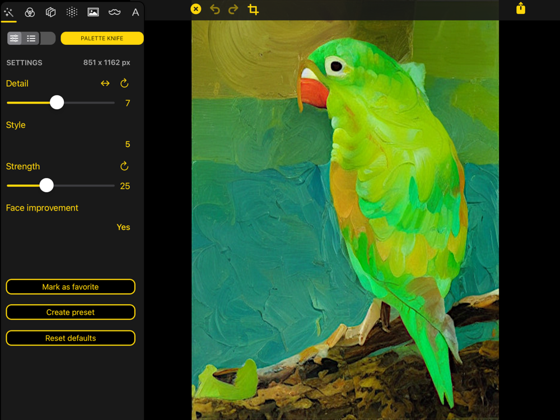Viewport: 560px width, 420px height.
Task: Click Mark as favorite button
Action: tap(71, 287)
